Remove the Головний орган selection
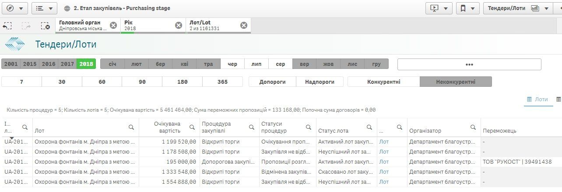Viewport: 562px width, 192px height. tap(113, 25)
